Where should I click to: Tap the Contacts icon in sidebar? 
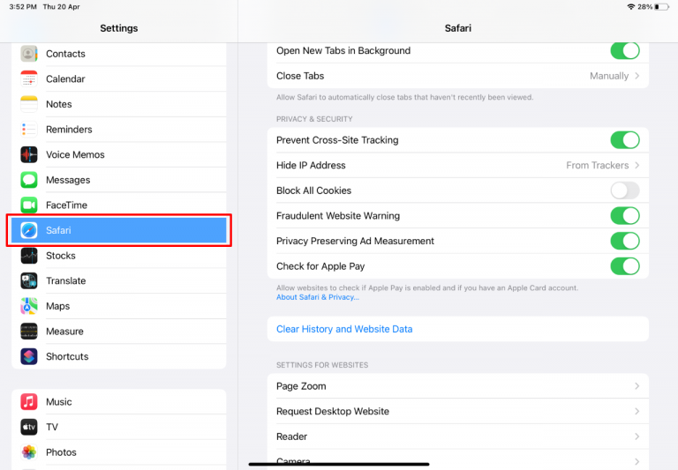coord(29,54)
